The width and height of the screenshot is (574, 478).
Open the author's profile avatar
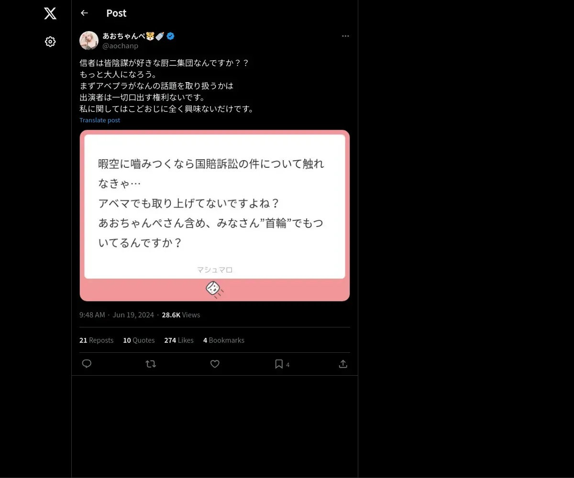(x=89, y=41)
